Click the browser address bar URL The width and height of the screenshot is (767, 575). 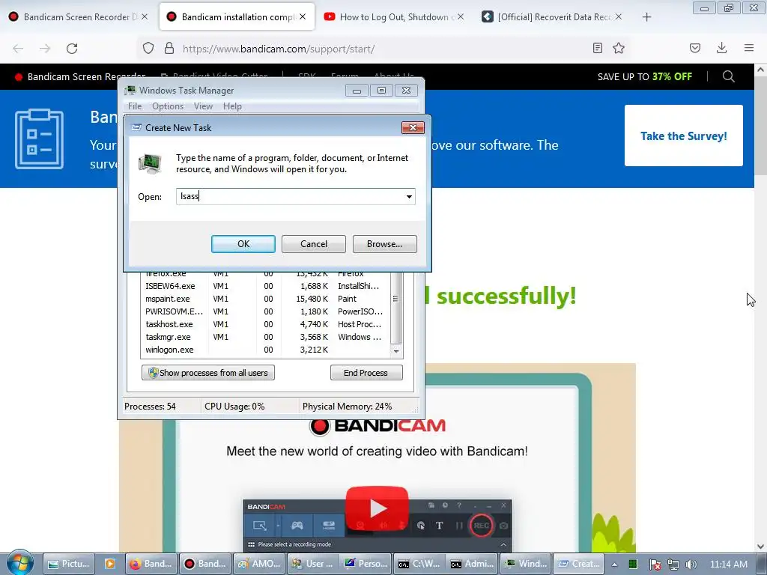pyautogui.click(x=279, y=49)
